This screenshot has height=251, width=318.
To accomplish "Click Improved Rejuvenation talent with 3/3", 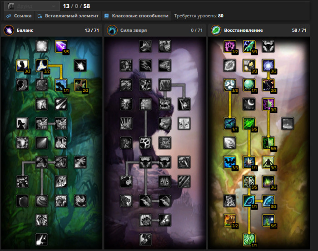I will [268, 104].
